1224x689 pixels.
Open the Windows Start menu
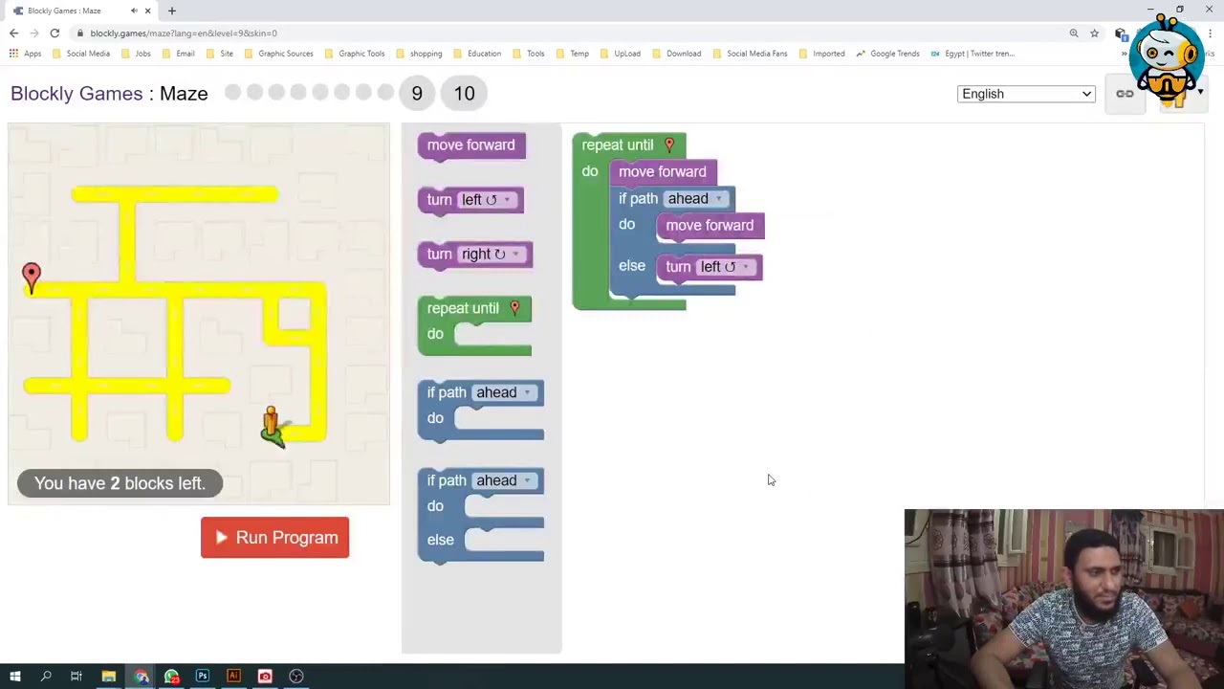[14, 677]
